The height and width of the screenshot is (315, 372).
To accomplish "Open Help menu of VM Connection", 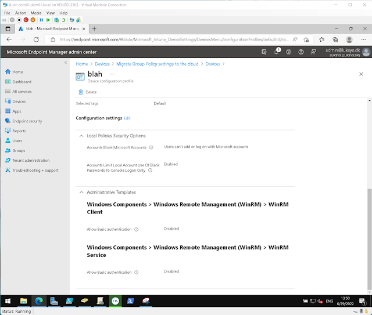I will (63, 13).
